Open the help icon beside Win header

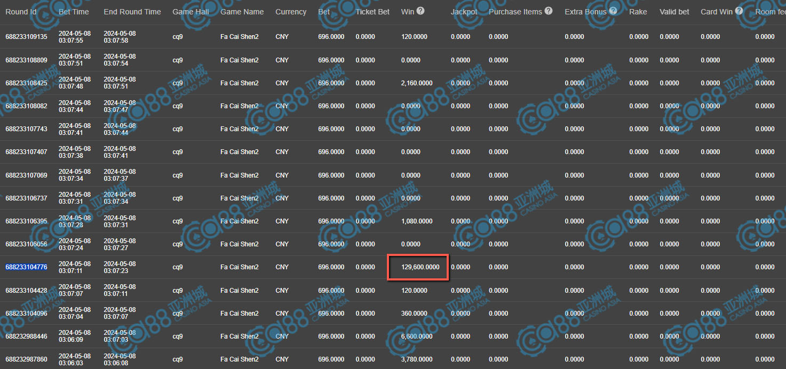point(420,11)
